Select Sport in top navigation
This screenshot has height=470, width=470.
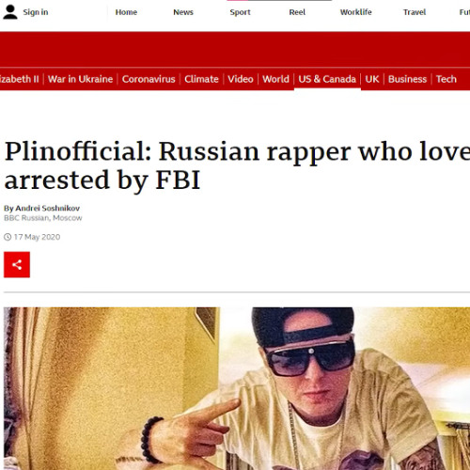240,12
